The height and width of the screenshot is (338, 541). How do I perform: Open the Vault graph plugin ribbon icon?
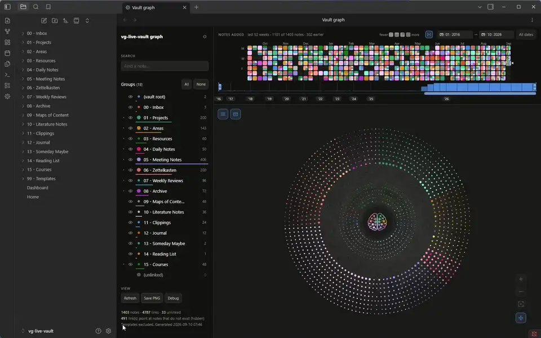(x=7, y=96)
